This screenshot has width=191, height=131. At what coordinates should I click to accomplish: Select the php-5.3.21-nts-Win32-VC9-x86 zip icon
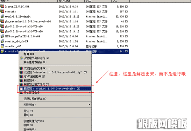(2, 31)
